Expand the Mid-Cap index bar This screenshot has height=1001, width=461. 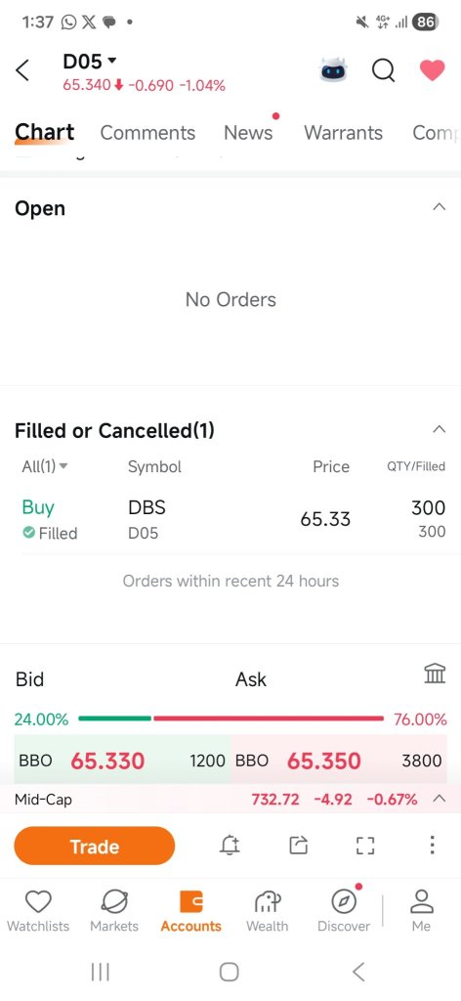click(439, 798)
